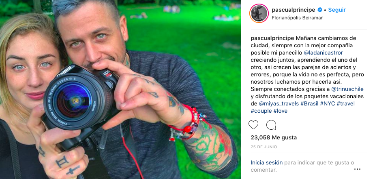Click the verified badge next to pascualprincipe
Viewport: 375px width, 179px height.
tap(319, 10)
